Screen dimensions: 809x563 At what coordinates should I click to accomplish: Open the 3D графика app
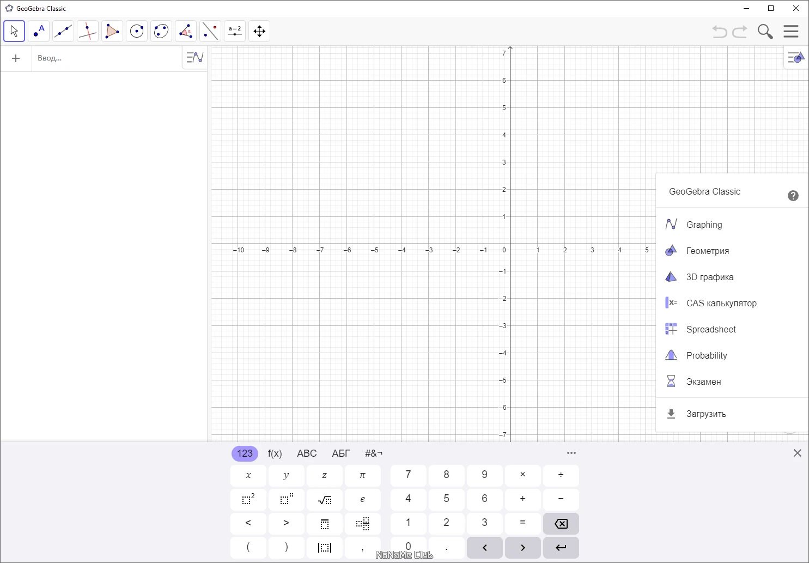(x=732, y=277)
